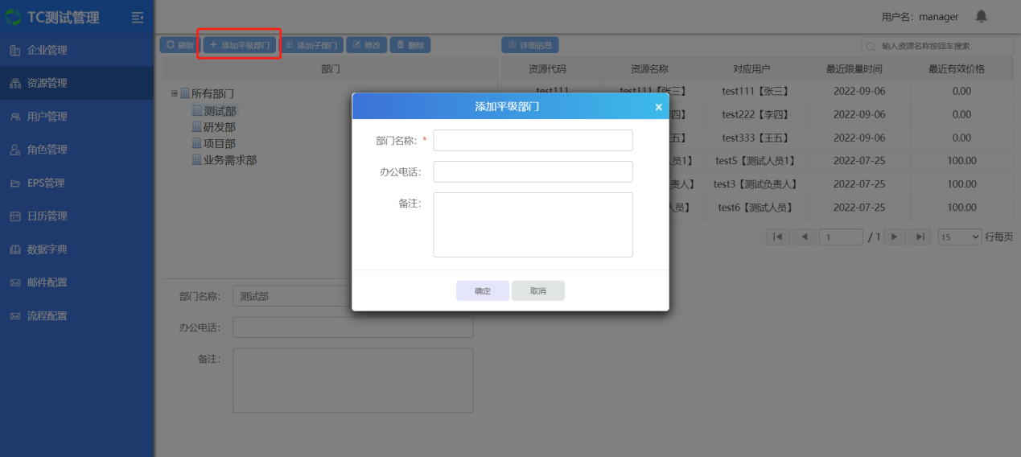Screen dimensions: 1021x457
Task: Click the 添加子部门 toolbar button
Action: click(312, 46)
